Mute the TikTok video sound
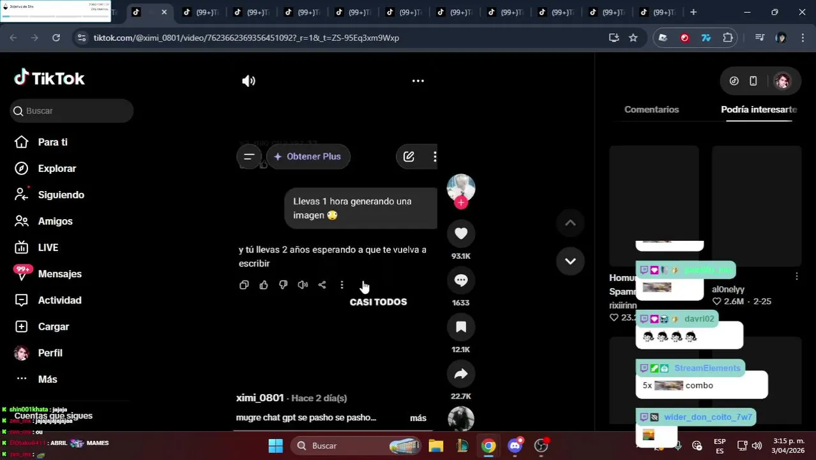Image resolution: width=816 pixels, height=460 pixels. click(x=248, y=81)
